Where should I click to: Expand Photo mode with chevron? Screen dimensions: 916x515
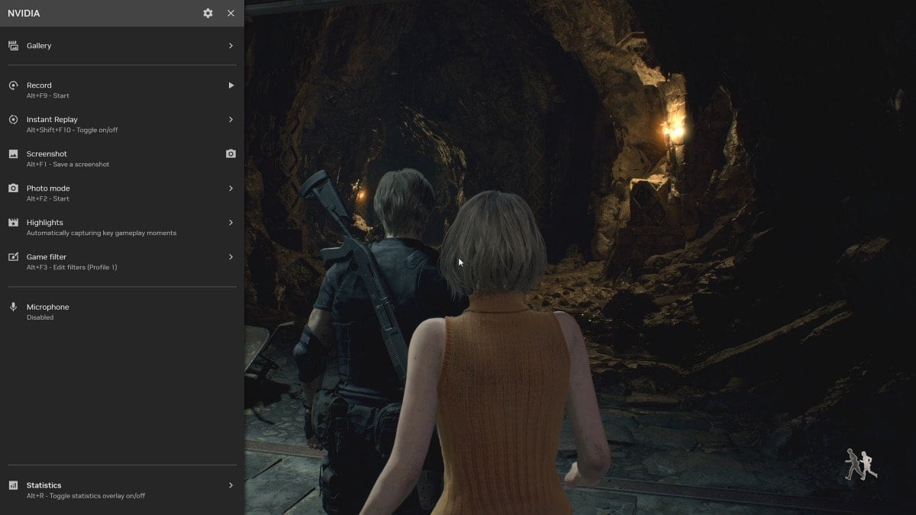point(231,188)
